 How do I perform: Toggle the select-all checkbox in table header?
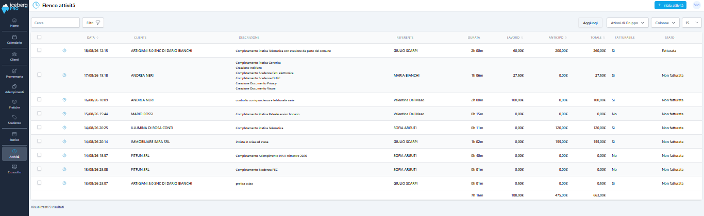tap(39, 37)
